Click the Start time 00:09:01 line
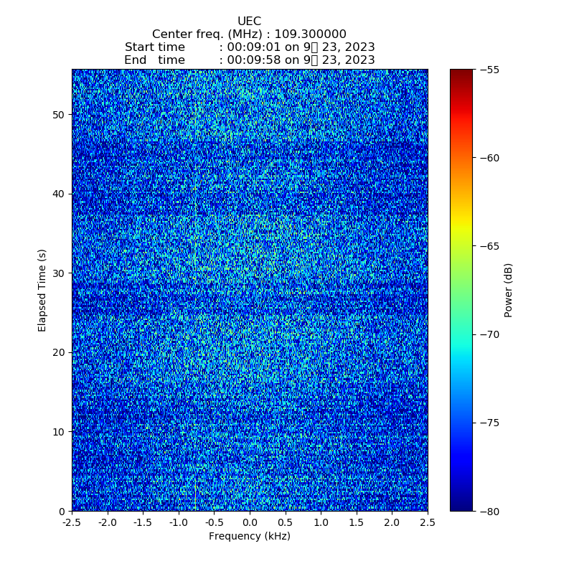The height and width of the screenshot is (574, 574). [249, 47]
